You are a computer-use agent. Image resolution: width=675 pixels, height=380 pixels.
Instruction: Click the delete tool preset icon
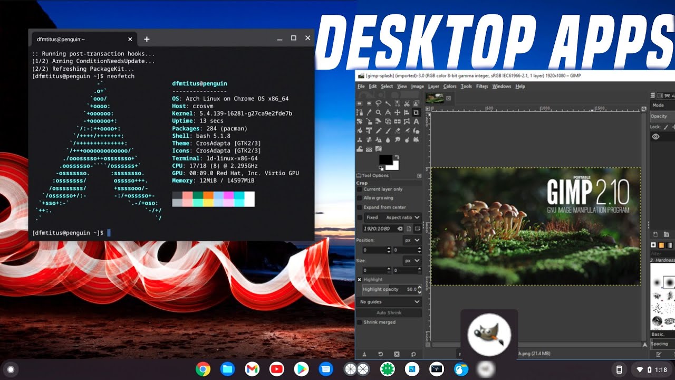click(x=397, y=354)
